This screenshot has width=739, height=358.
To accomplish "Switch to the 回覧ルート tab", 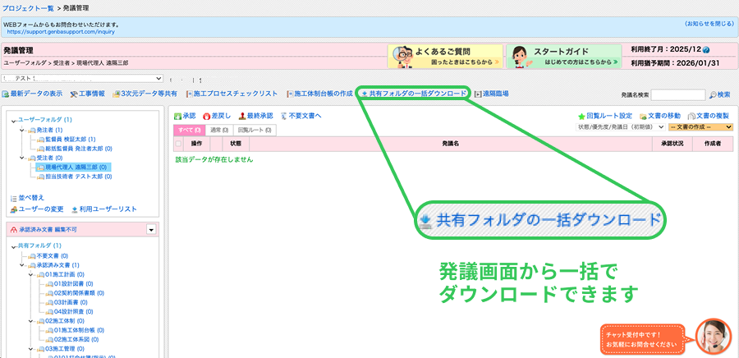I will coord(255,130).
